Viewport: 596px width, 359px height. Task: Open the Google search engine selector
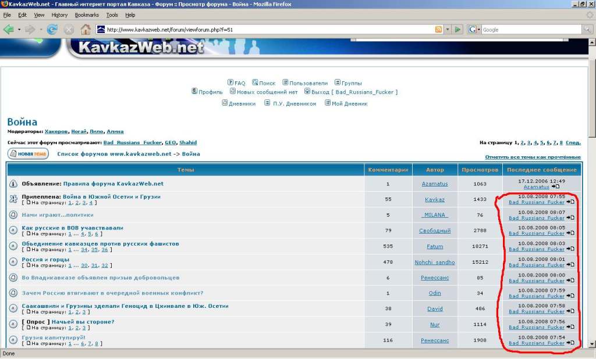474,29
